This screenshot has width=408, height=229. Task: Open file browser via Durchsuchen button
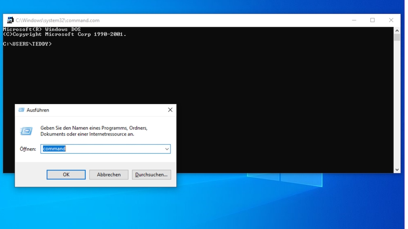tap(151, 175)
